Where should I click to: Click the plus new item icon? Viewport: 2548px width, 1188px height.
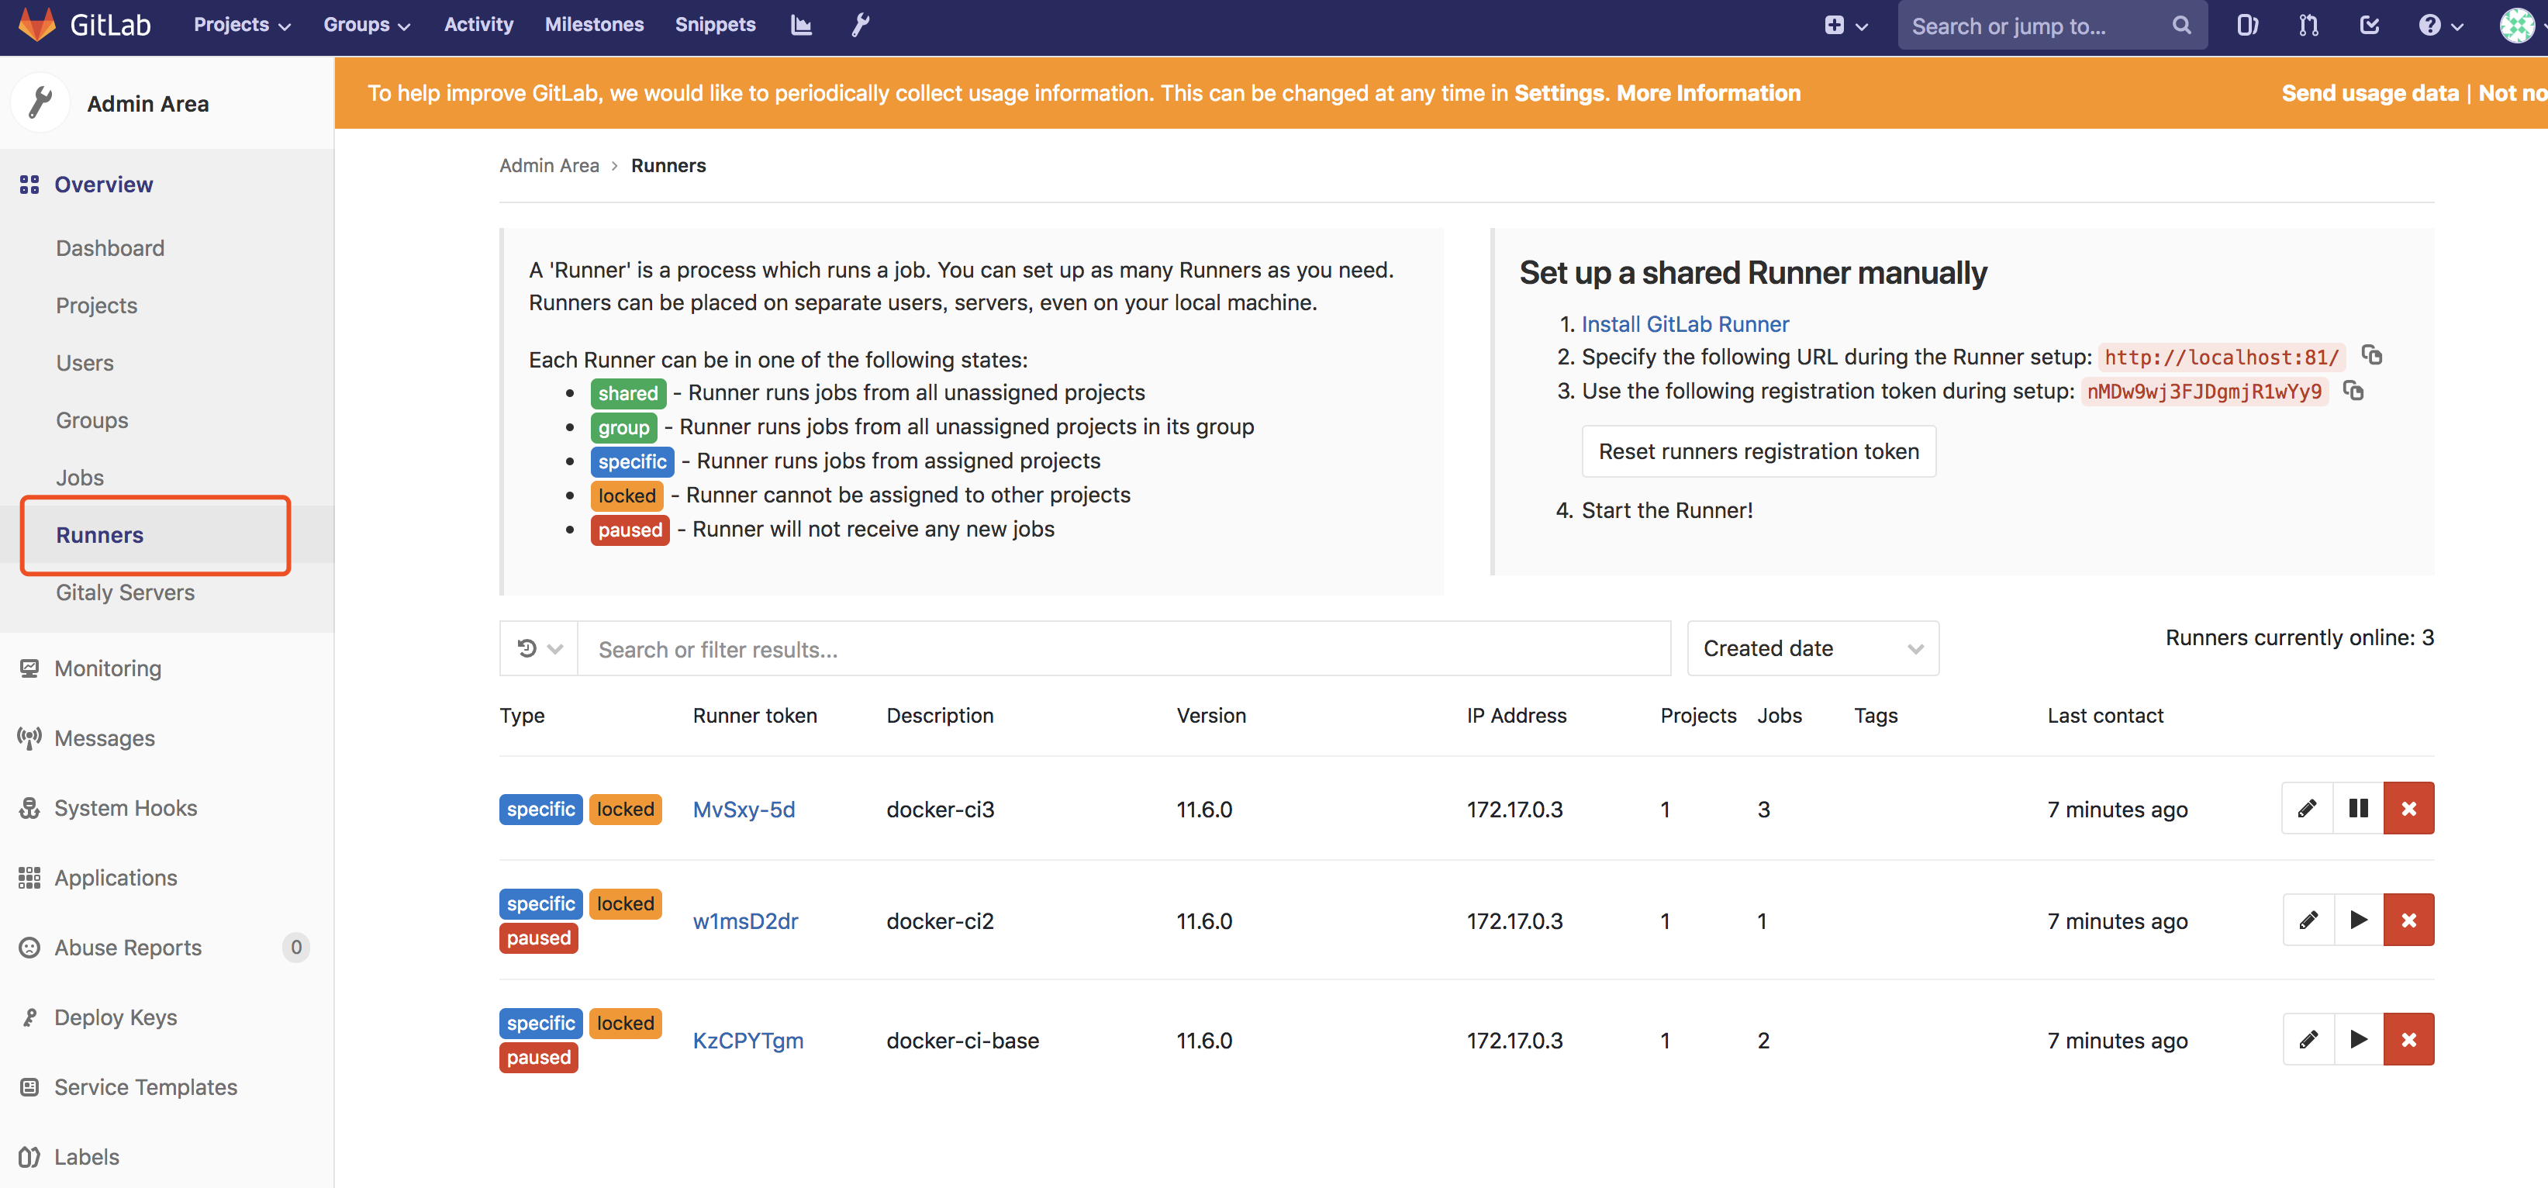coord(1834,26)
